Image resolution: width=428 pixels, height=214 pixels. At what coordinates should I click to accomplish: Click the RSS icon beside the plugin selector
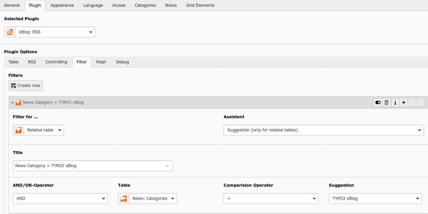(9, 32)
